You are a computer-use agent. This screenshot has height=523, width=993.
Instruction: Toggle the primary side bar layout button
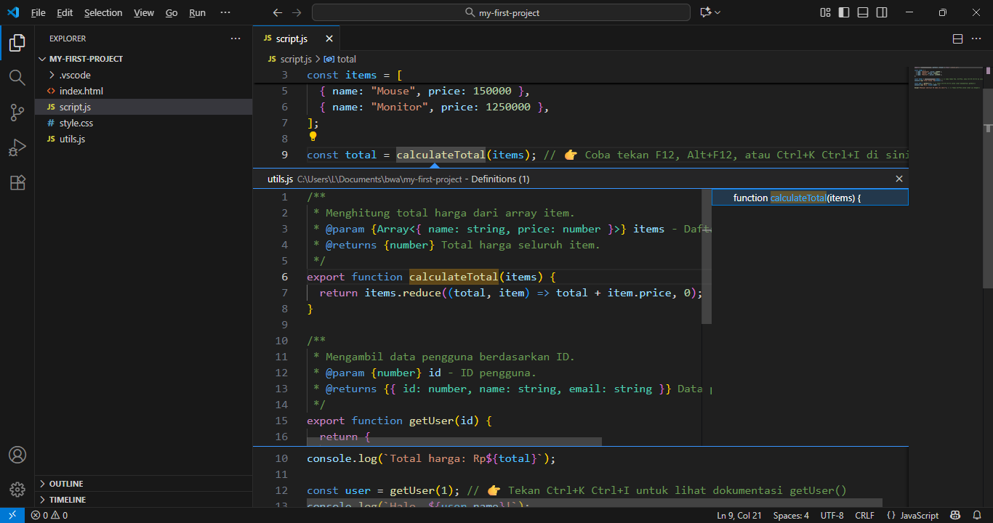pos(844,12)
